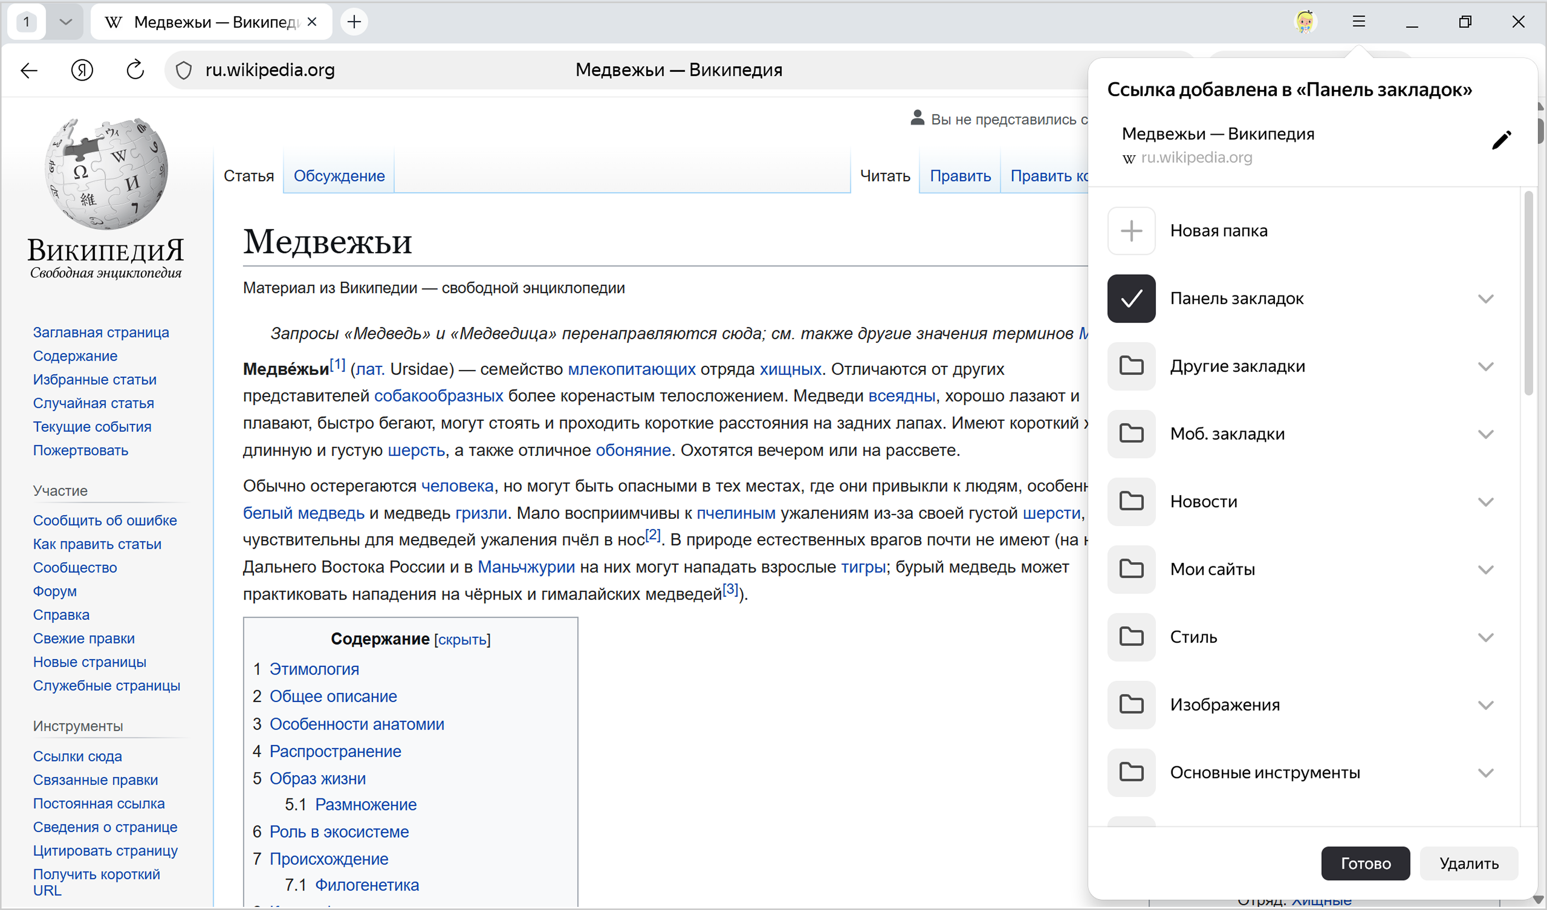Create new folder with the plus tile

point(1131,231)
